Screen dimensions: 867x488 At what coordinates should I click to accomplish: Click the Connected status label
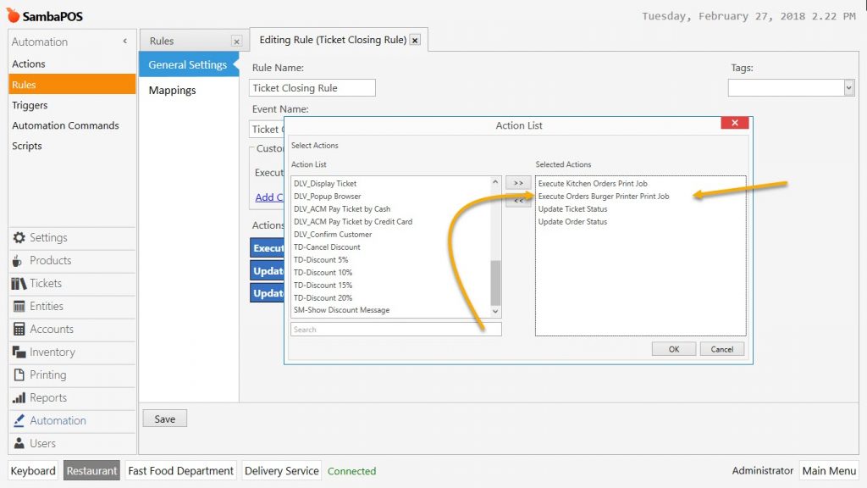pyautogui.click(x=351, y=471)
